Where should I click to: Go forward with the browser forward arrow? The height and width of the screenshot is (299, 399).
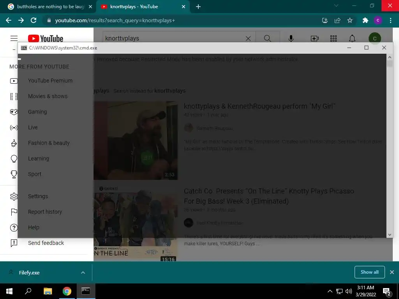21,20
